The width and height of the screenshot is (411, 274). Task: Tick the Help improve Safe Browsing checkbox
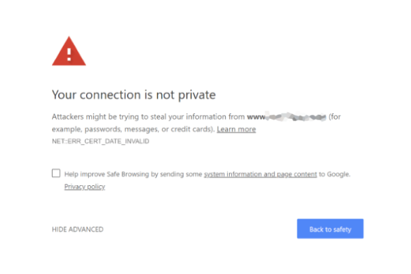(x=56, y=173)
